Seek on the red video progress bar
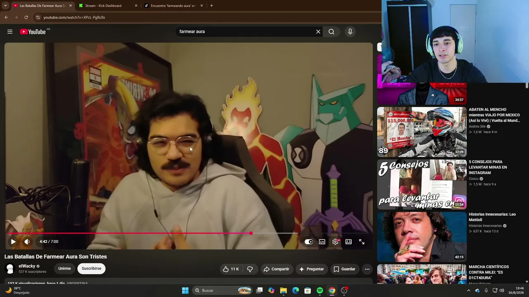The width and height of the screenshot is (529, 297). (x=151, y=233)
